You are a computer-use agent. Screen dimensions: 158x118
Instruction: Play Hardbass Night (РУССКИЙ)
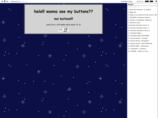click(142, 36)
